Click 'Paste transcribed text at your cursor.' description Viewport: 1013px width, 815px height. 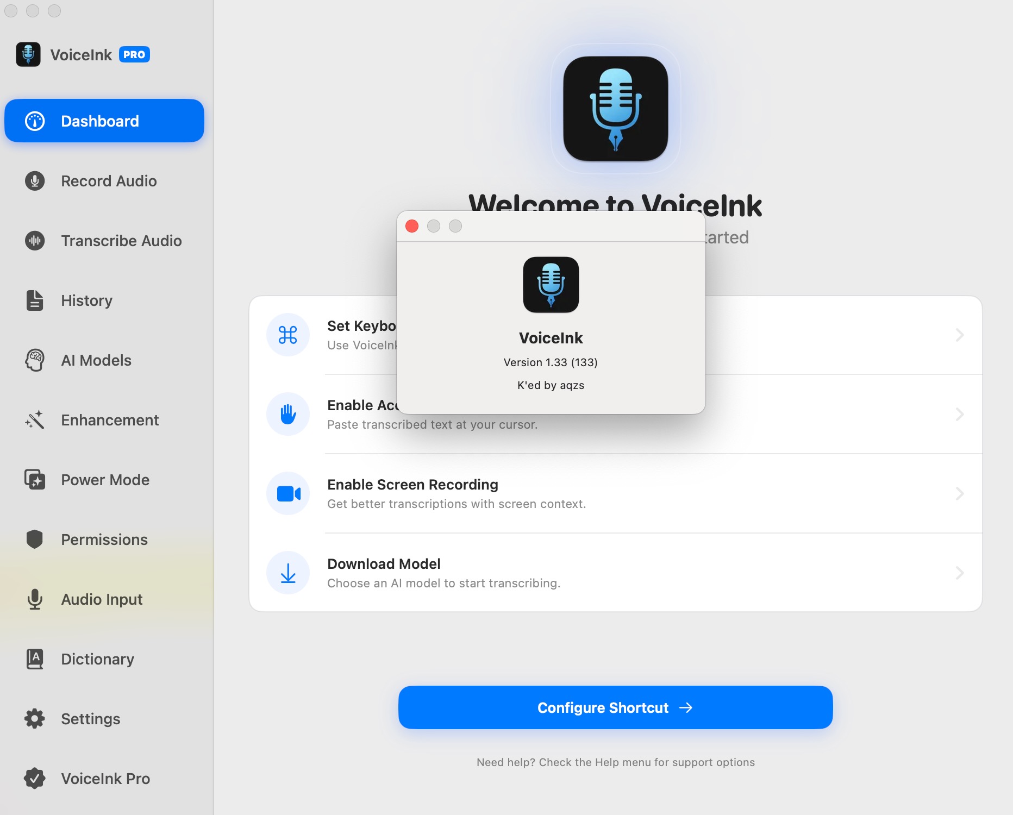pyautogui.click(x=433, y=424)
